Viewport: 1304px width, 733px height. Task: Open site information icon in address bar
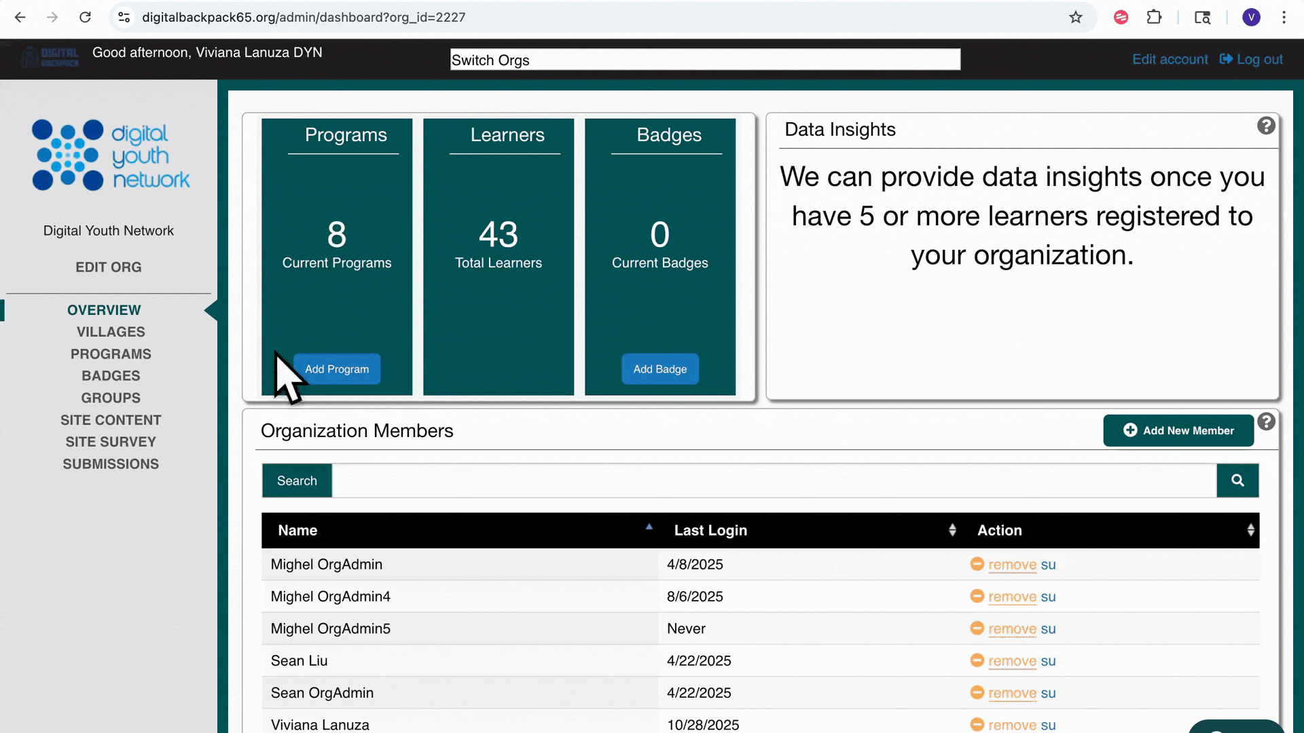click(124, 17)
